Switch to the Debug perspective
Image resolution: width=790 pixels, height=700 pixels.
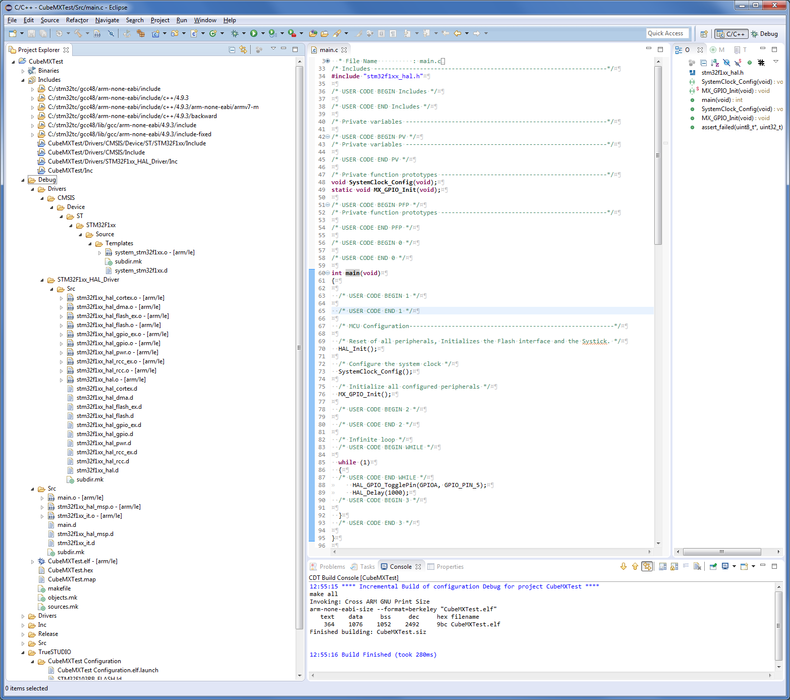pyautogui.click(x=765, y=34)
